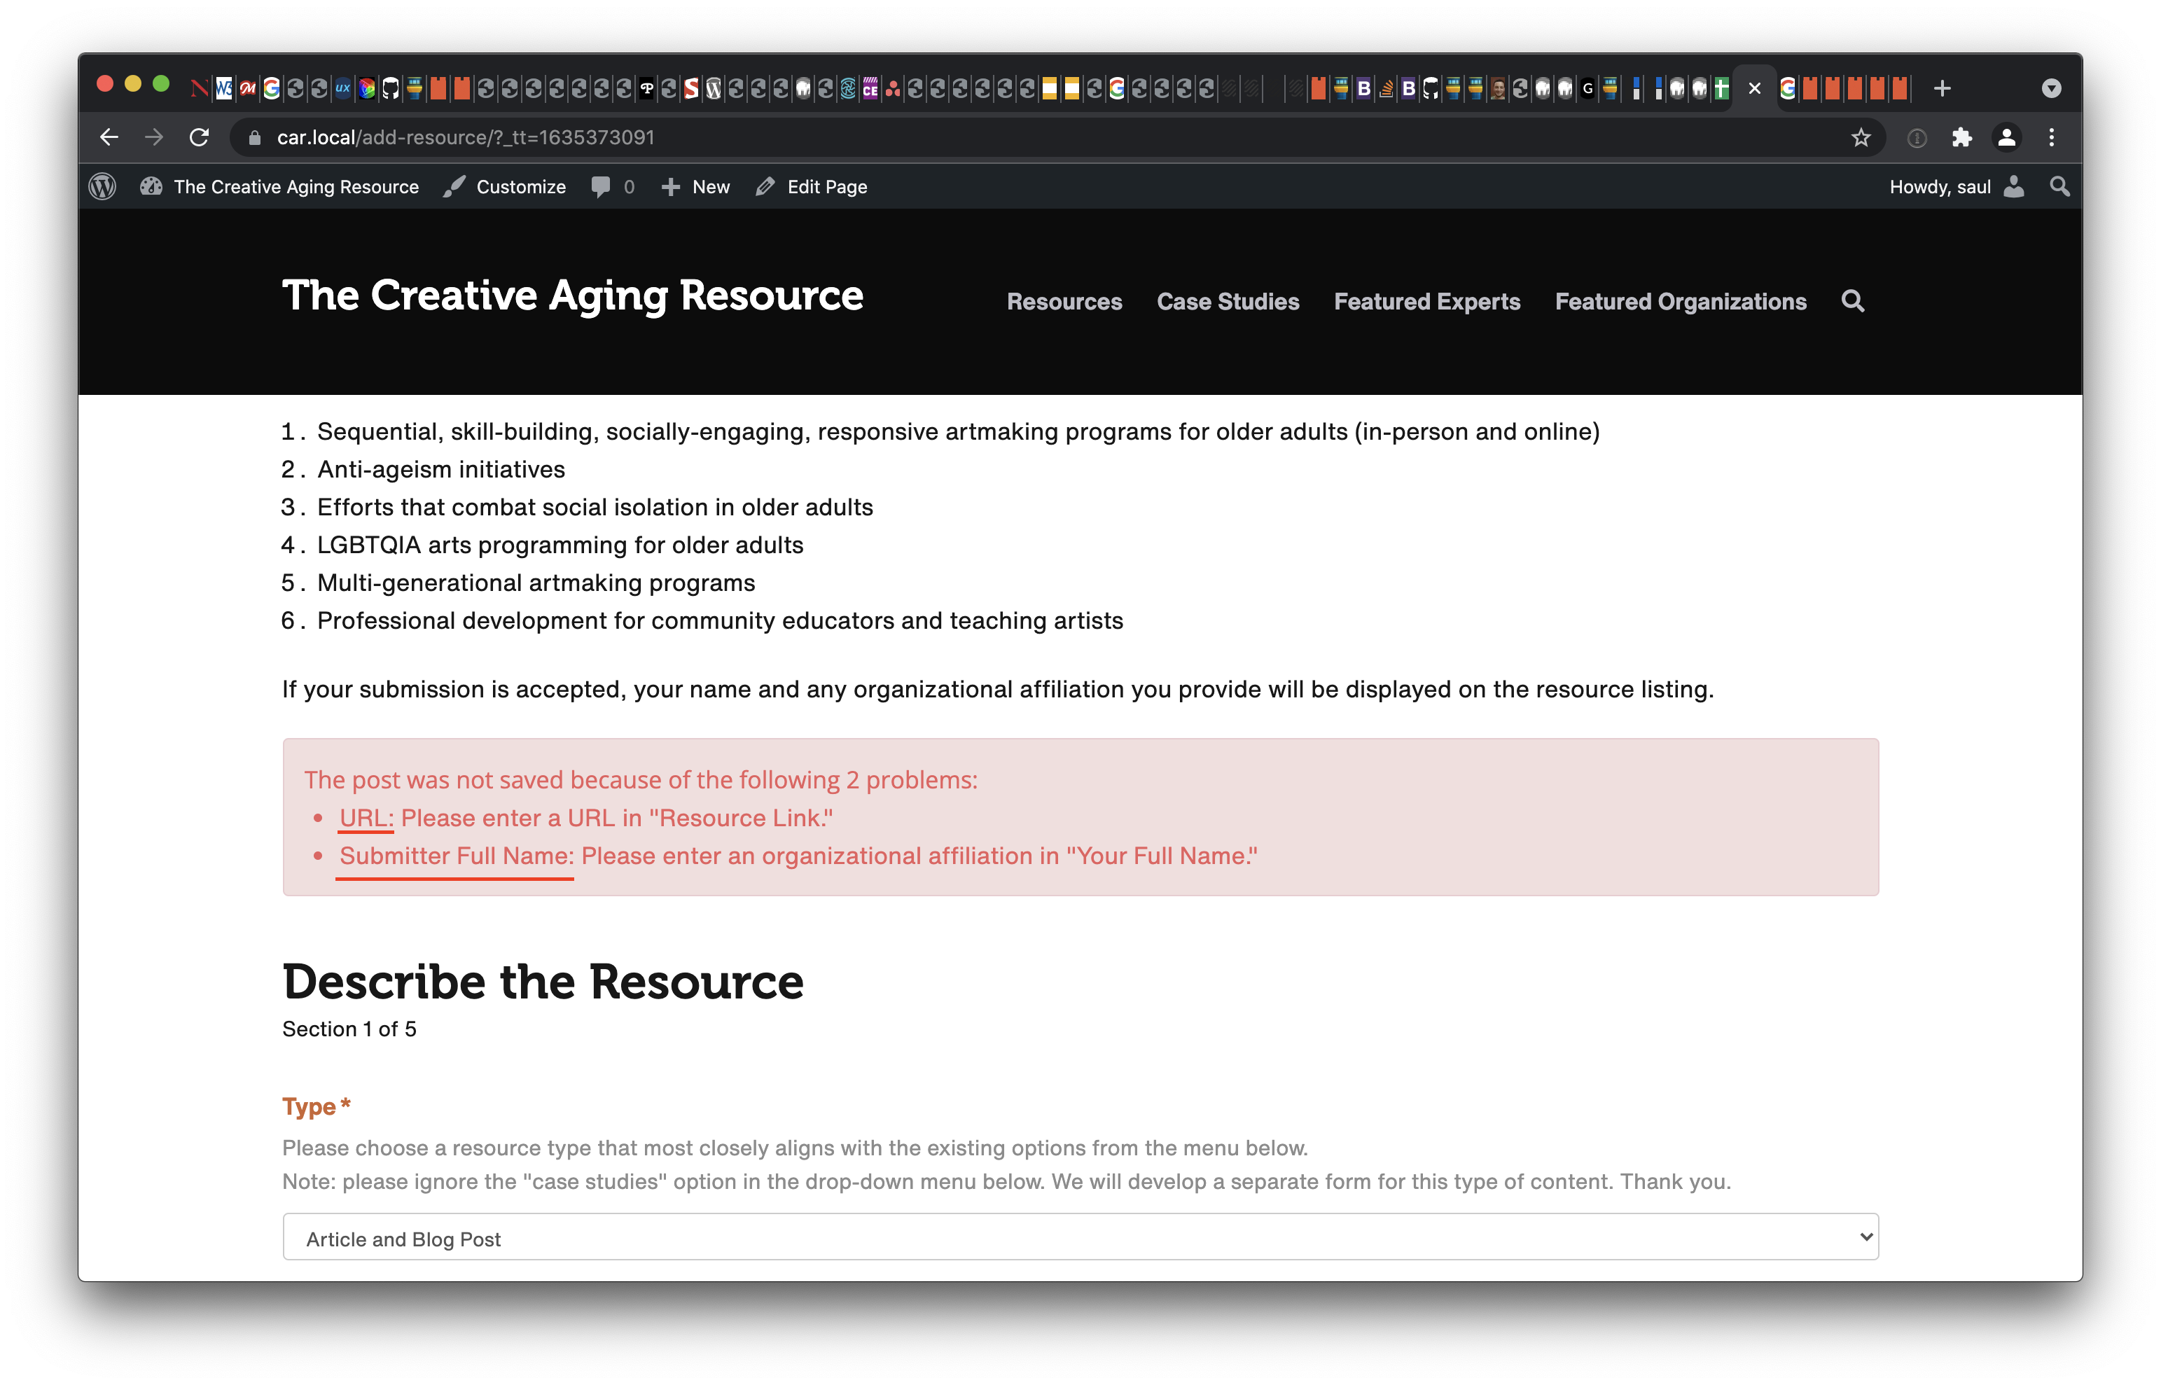Image resolution: width=2161 pixels, height=1385 pixels.
Task: Click the 'Describe the Resource' heading
Action: [542, 981]
